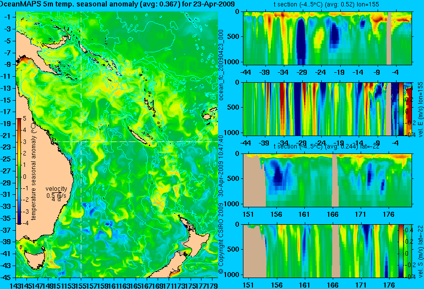
Task: Click the '-45' latitude tick on the map
Action: 5,278
